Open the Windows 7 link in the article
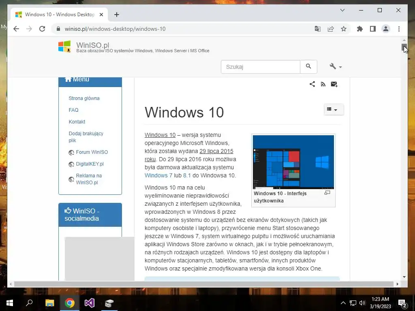The image size is (415, 311). click(x=158, y=175)
